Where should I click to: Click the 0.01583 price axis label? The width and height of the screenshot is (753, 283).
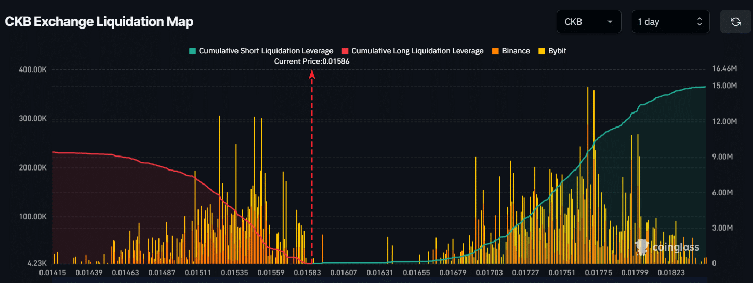[307, 272]
